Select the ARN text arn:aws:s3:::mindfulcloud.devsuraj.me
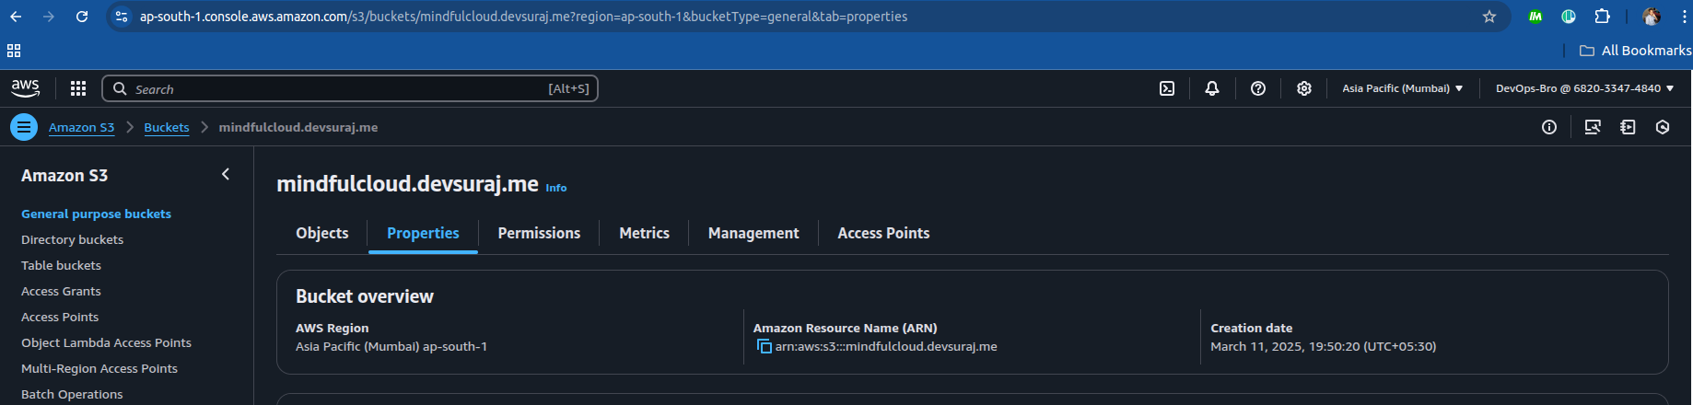Image resolution: width=1693 pixels, height=405 pixels. click(x=886, y=347)
